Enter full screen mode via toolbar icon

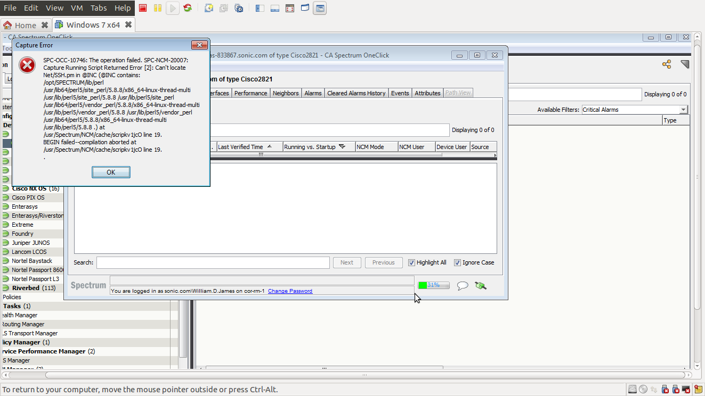[290, 8]
